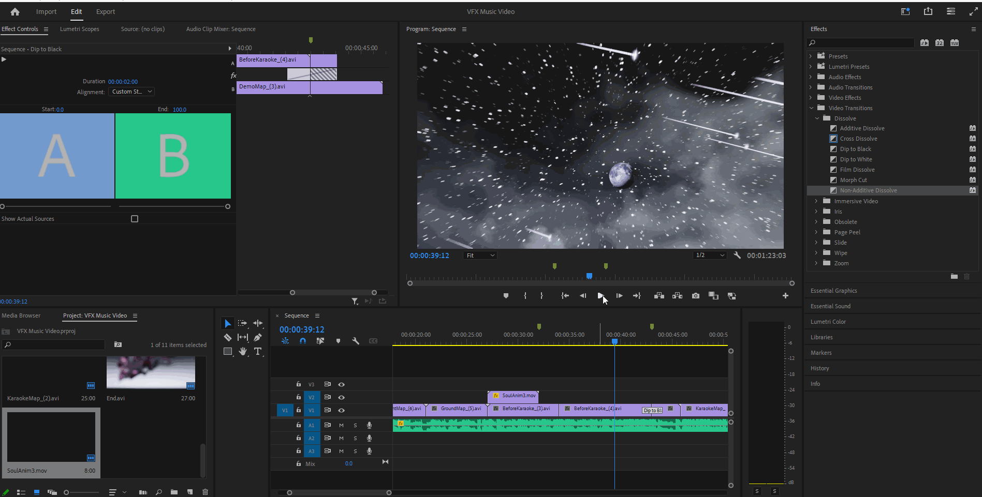Open Program monitor wrench settings

(737, 255)
